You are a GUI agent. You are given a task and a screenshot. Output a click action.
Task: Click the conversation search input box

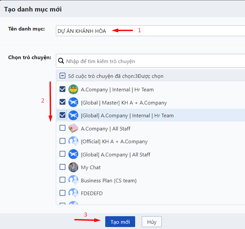tap(151, 61)
